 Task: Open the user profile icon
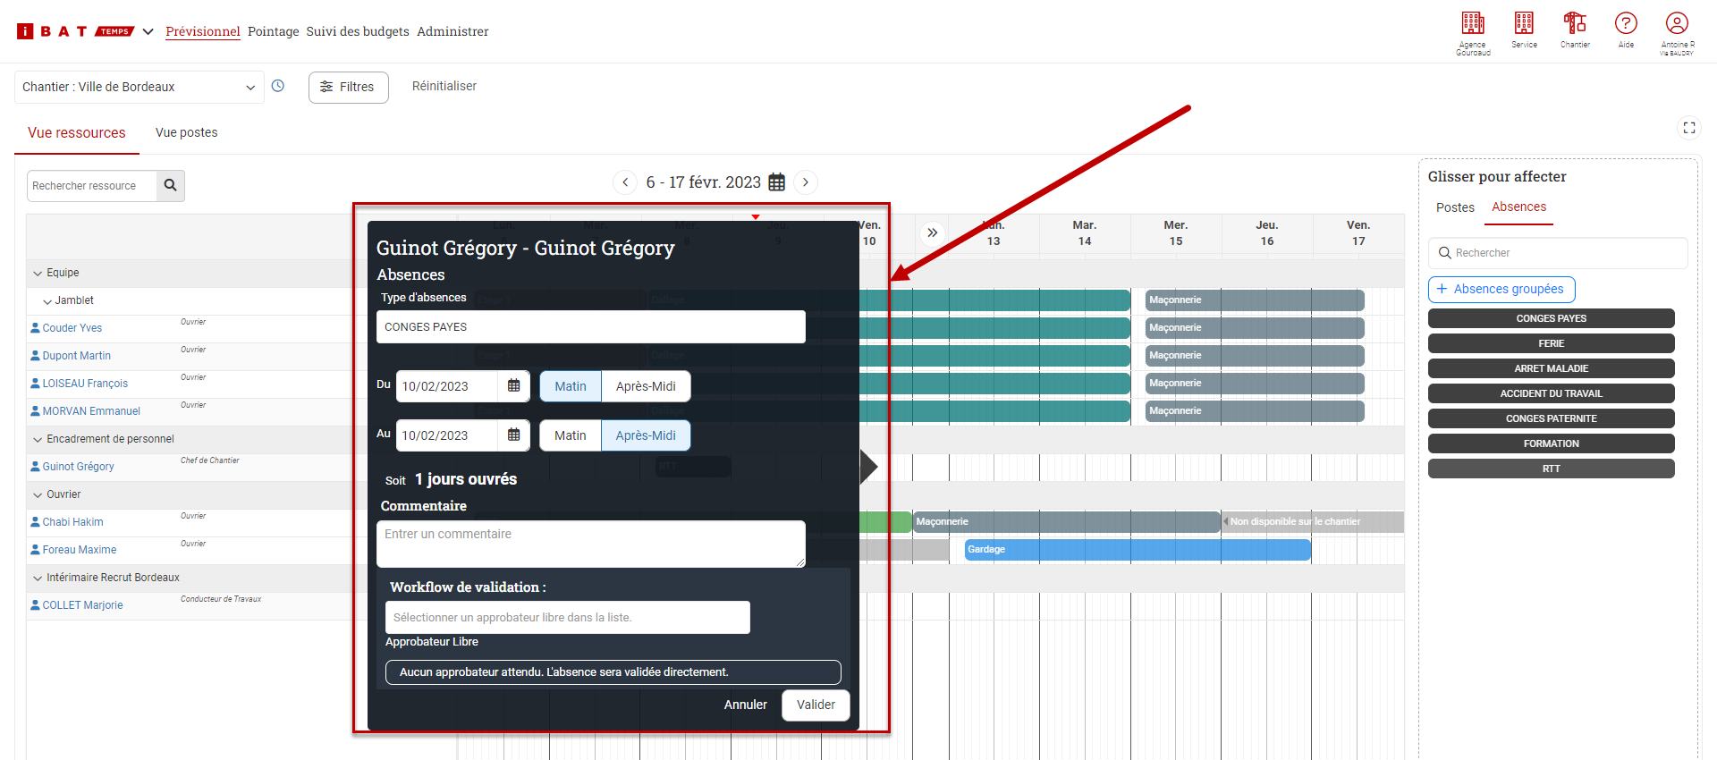[x=1677, y=24]
